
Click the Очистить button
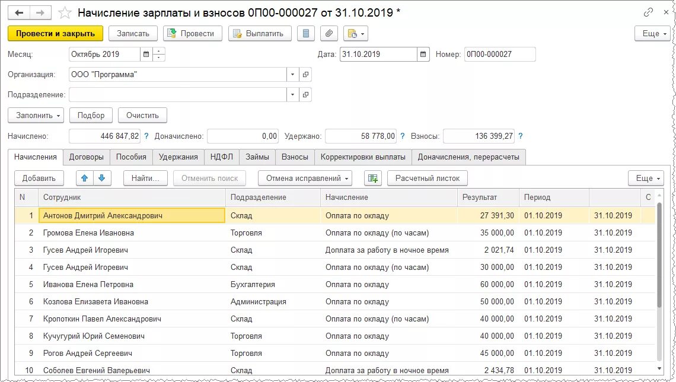click(142, 116)
